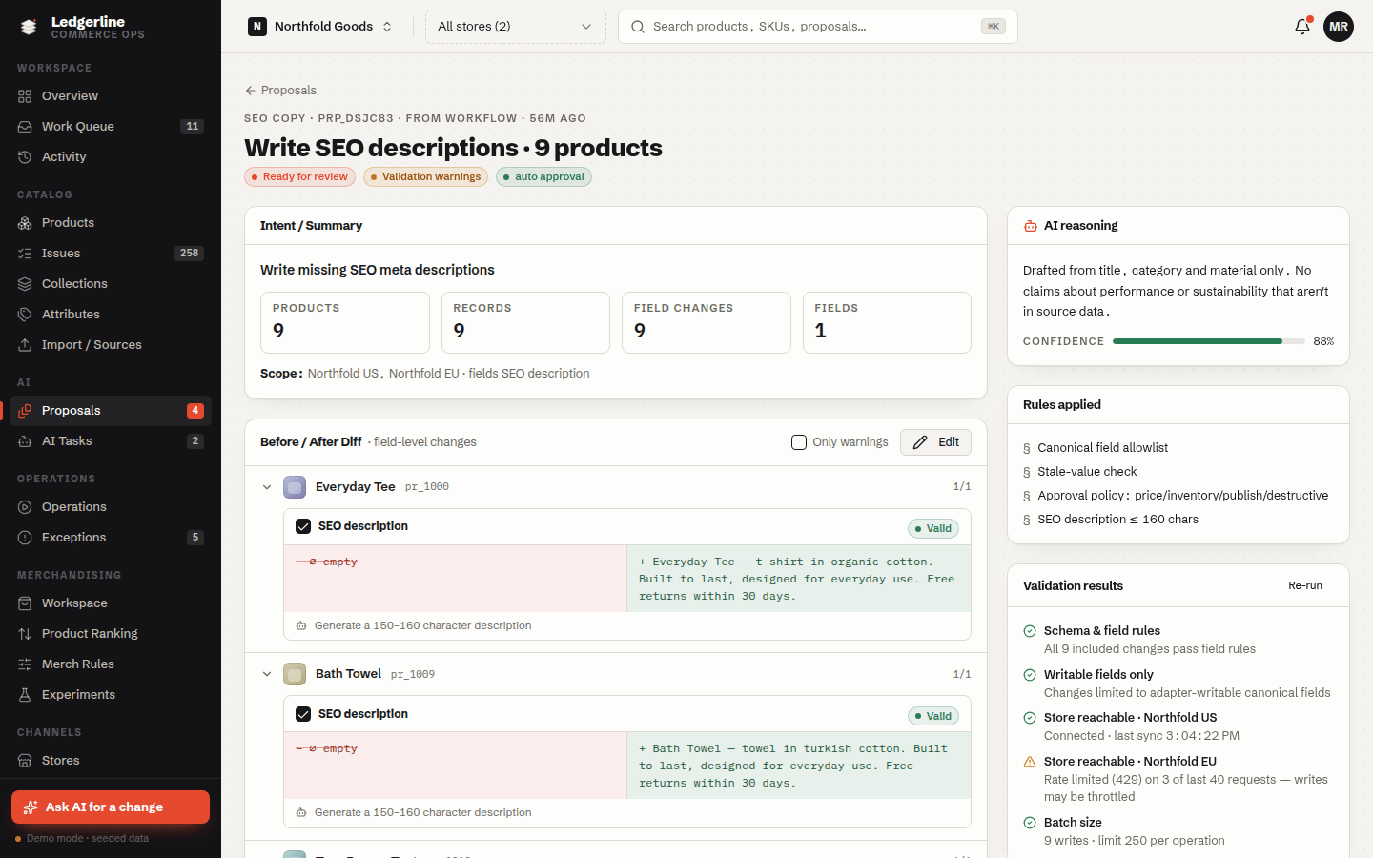The width and height of the screenshot is (1373, 858).
Task: Click the Work Queue inbox icon
Action: tap(25, 127)
